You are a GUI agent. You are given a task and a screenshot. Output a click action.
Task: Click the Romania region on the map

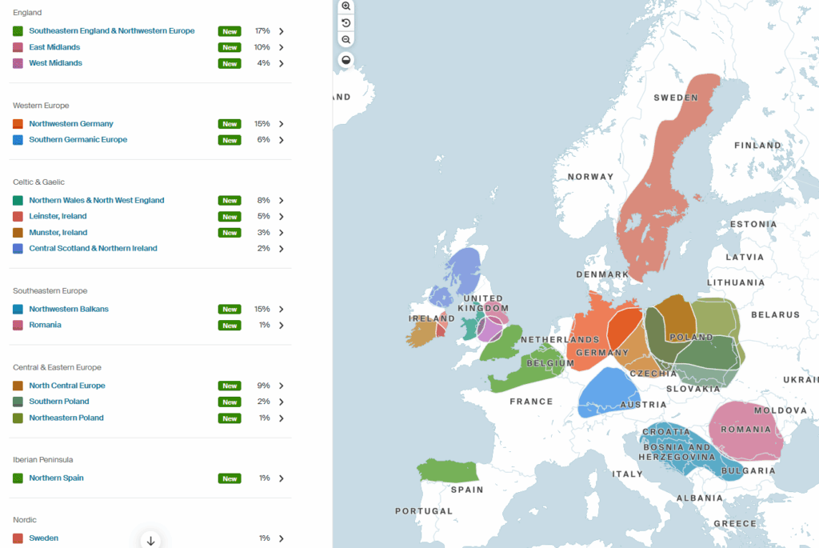[x=744, y=432]
